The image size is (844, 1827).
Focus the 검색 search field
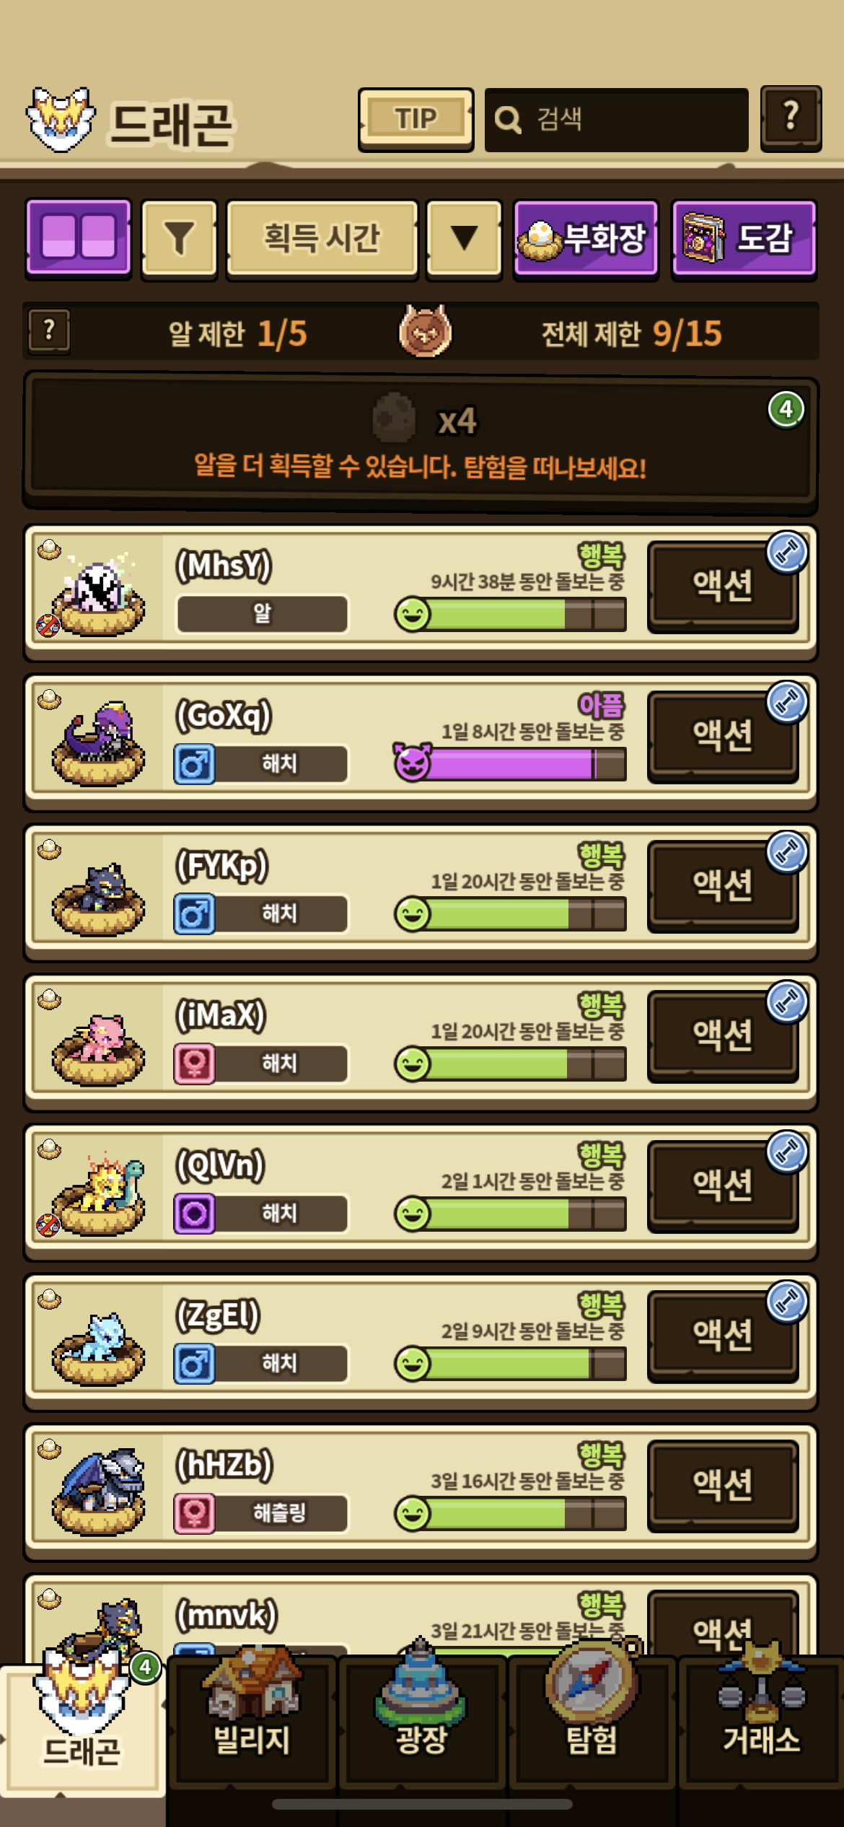[x=616, y=120]
